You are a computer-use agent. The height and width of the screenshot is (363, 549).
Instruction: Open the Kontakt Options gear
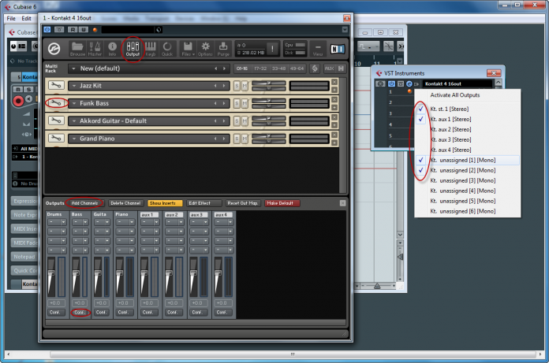(x=205, y=49)
